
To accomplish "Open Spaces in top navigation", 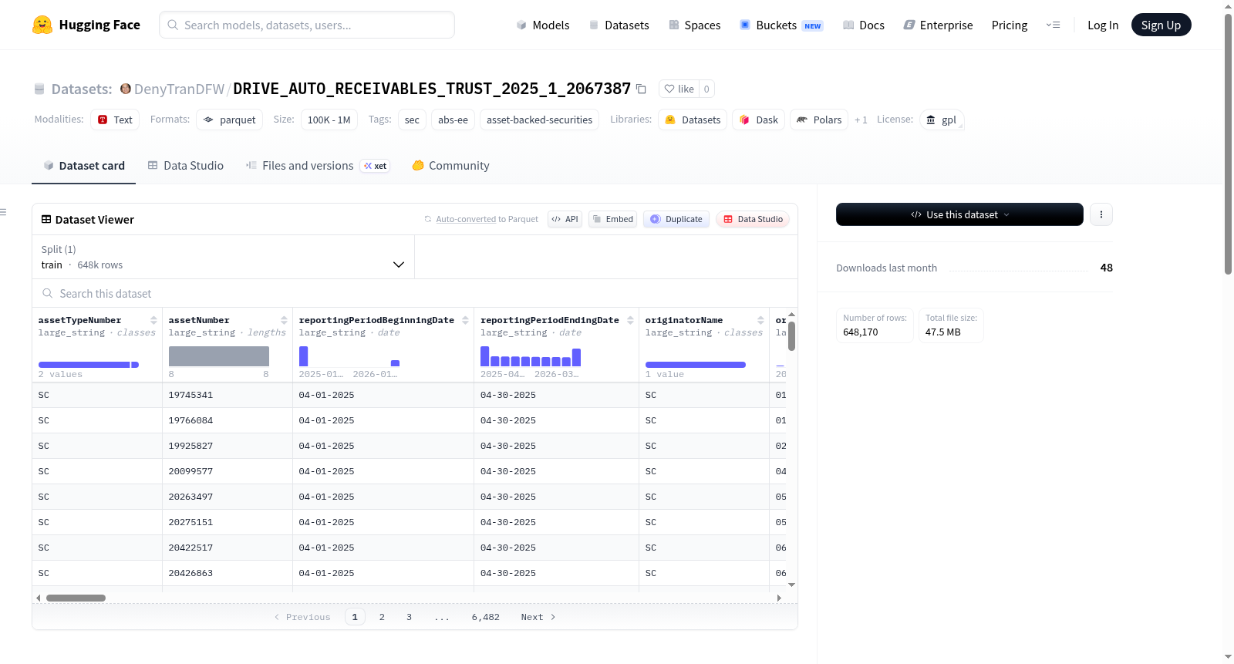I will tap(694, 25).
